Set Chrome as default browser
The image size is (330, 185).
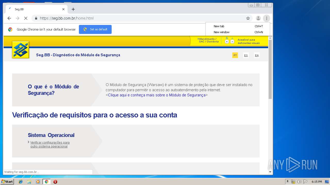[x=95, y=29]
